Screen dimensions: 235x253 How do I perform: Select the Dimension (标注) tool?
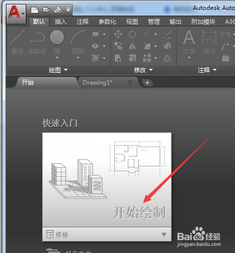pyautogui.click(x=210, y=42)
